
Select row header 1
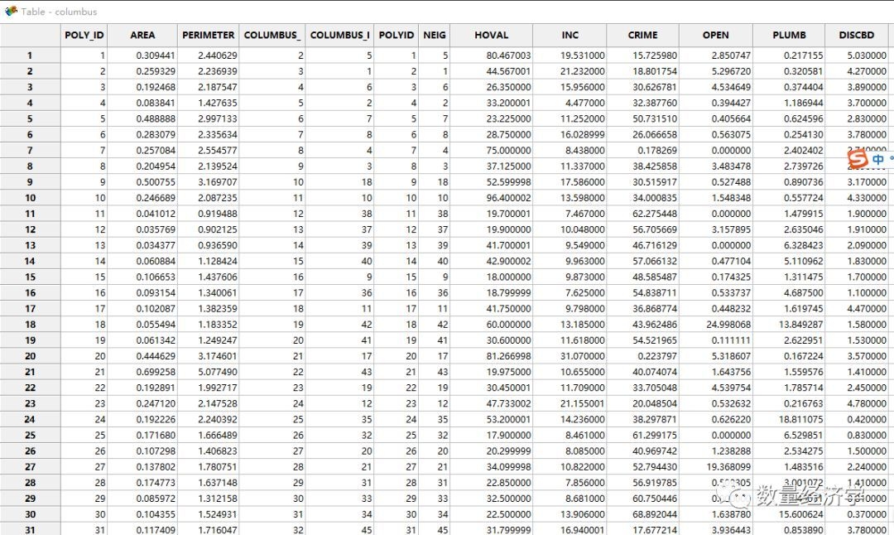pos(31,55)
